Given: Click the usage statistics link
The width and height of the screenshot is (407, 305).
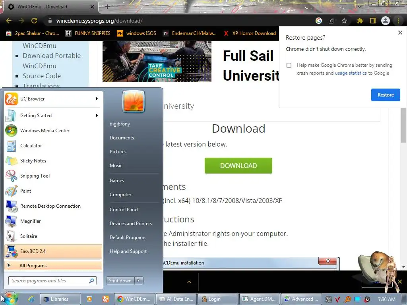Looking at the screenshot, I should pyautogui.click(x=351, y=73).
